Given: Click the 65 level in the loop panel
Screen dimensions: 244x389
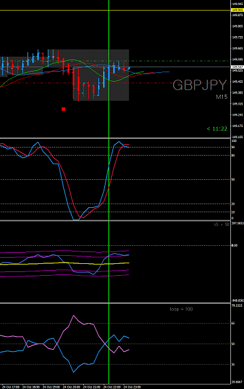Looking at the screenshot, I should tap(233, 323).
